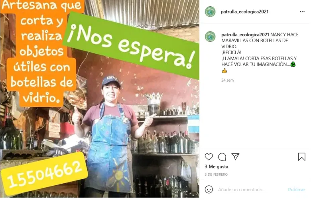View who liked via '3 Me gusta'
315x200 pixels.
tap(217, 167)
